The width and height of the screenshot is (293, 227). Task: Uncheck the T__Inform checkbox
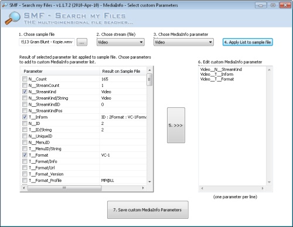(x=25, y=117)
